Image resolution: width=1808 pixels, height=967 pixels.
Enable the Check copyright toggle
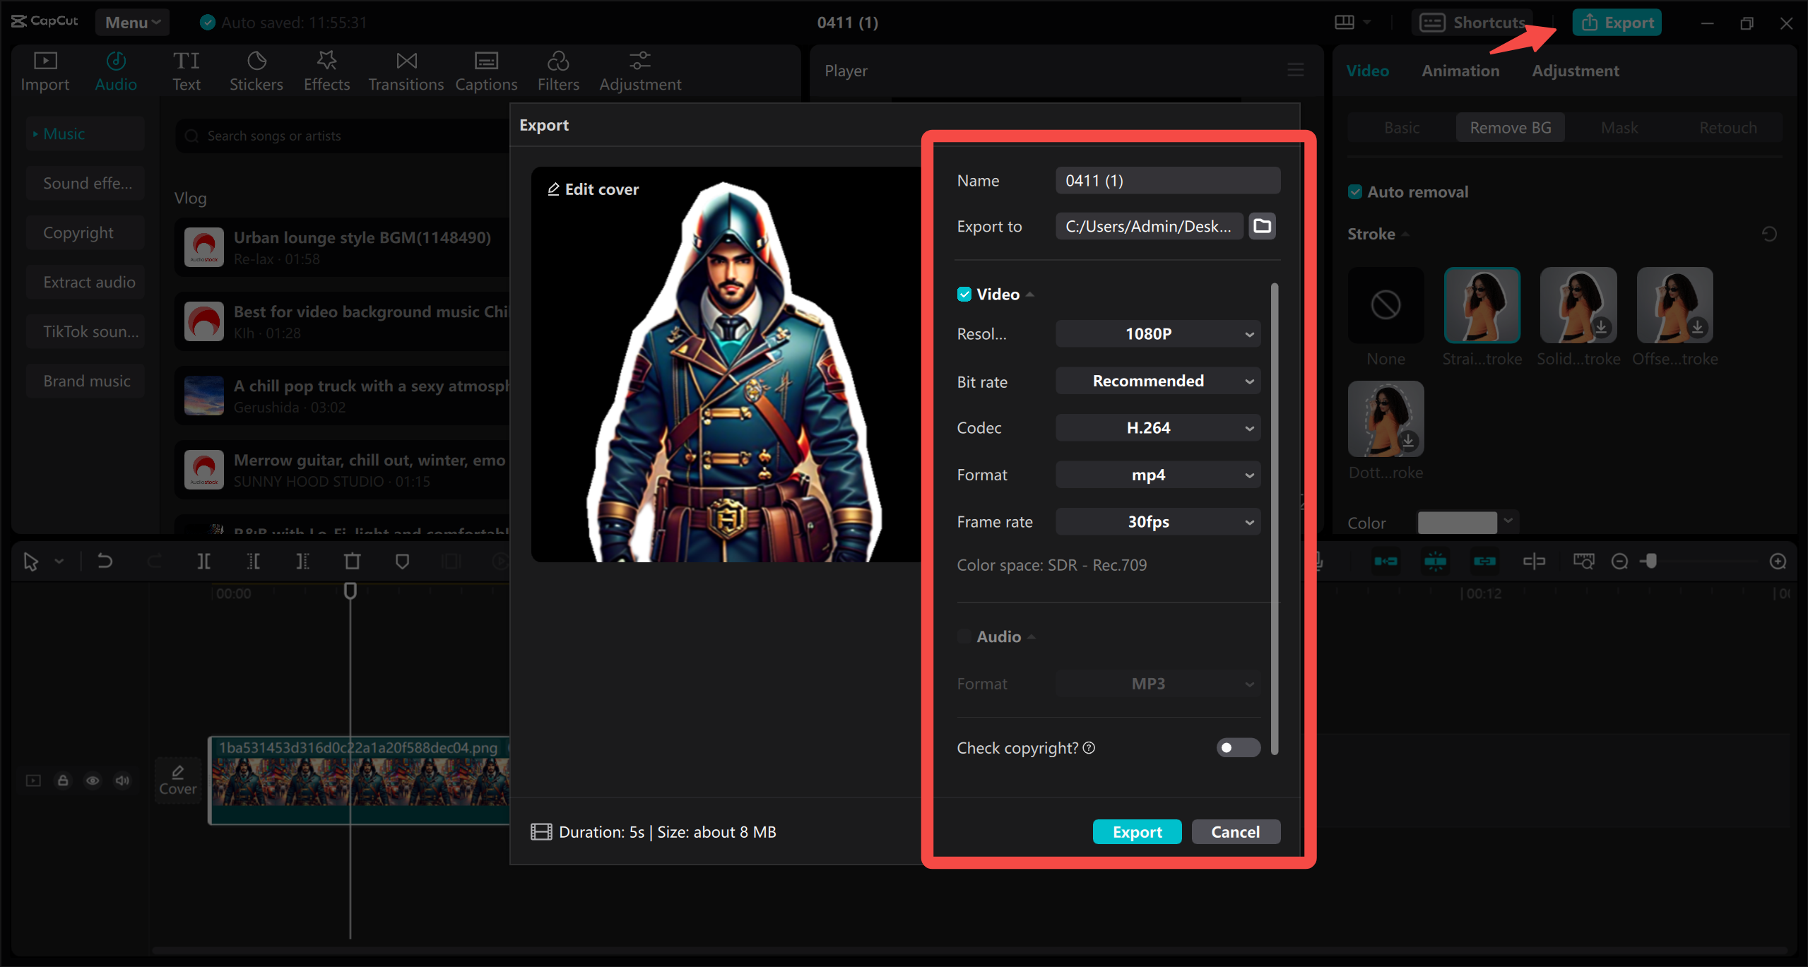click(1238, 747)
